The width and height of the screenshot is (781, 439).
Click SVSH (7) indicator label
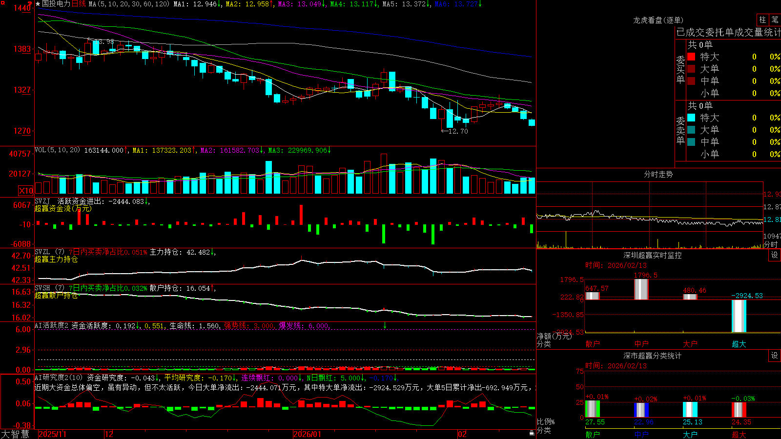pos(49,288)
